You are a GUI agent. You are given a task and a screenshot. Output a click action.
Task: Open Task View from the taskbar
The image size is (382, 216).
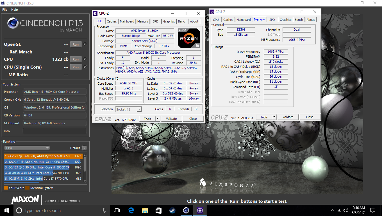[x=117, y=210]
